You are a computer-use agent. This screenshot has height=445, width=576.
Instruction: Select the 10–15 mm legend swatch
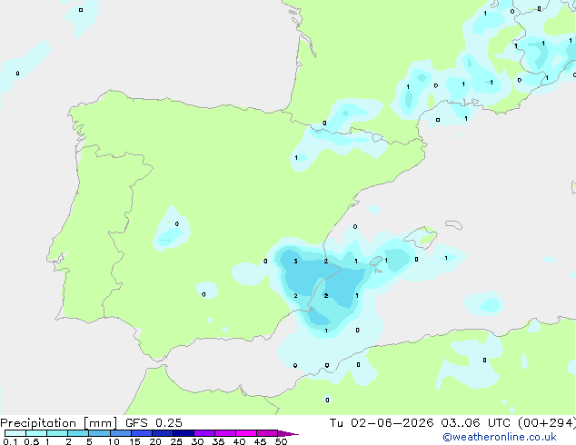coord(121,433)
